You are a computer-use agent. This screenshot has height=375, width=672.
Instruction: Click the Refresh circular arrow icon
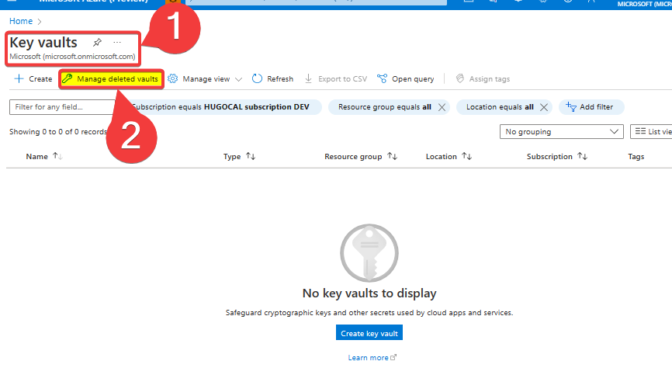tap(257, 79)
